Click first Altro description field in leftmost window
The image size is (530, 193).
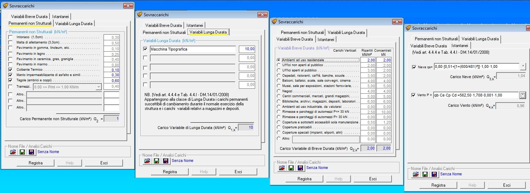tap(64, 95)
